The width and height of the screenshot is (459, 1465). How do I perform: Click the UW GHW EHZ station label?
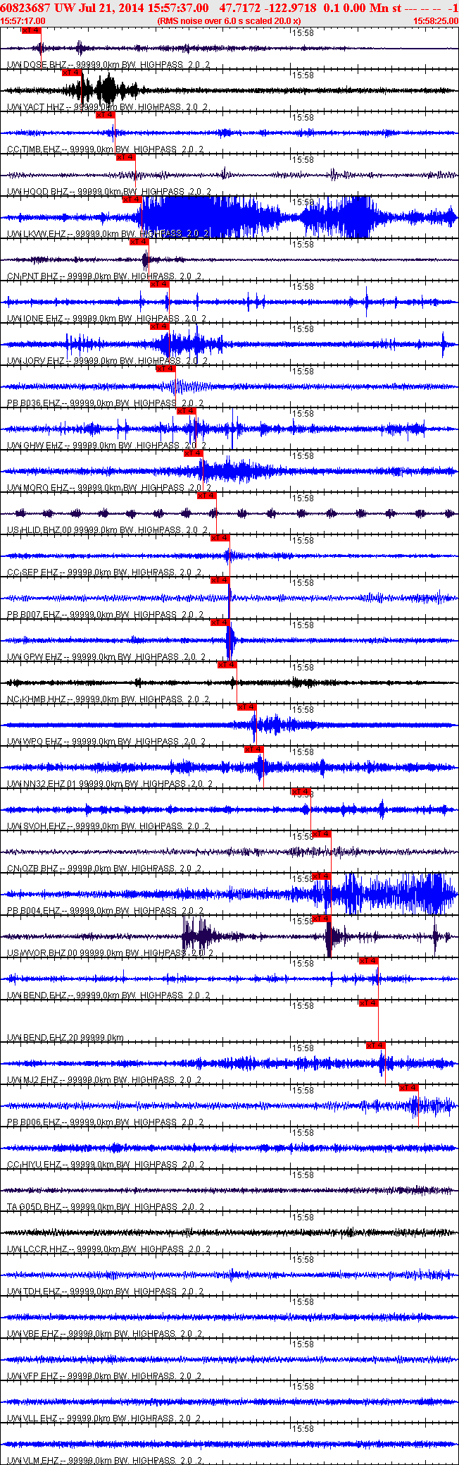(35, 446)
